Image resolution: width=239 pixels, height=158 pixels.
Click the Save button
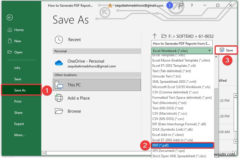point(226,50)
